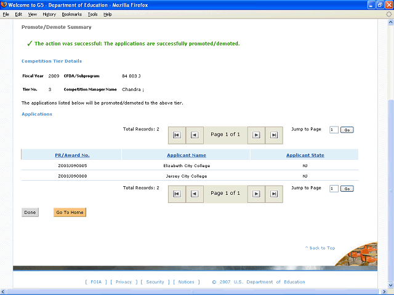Click the vertical scrollbar thumb
The height and width of the screenshot is (295, 394).
[x=390, y=191]
